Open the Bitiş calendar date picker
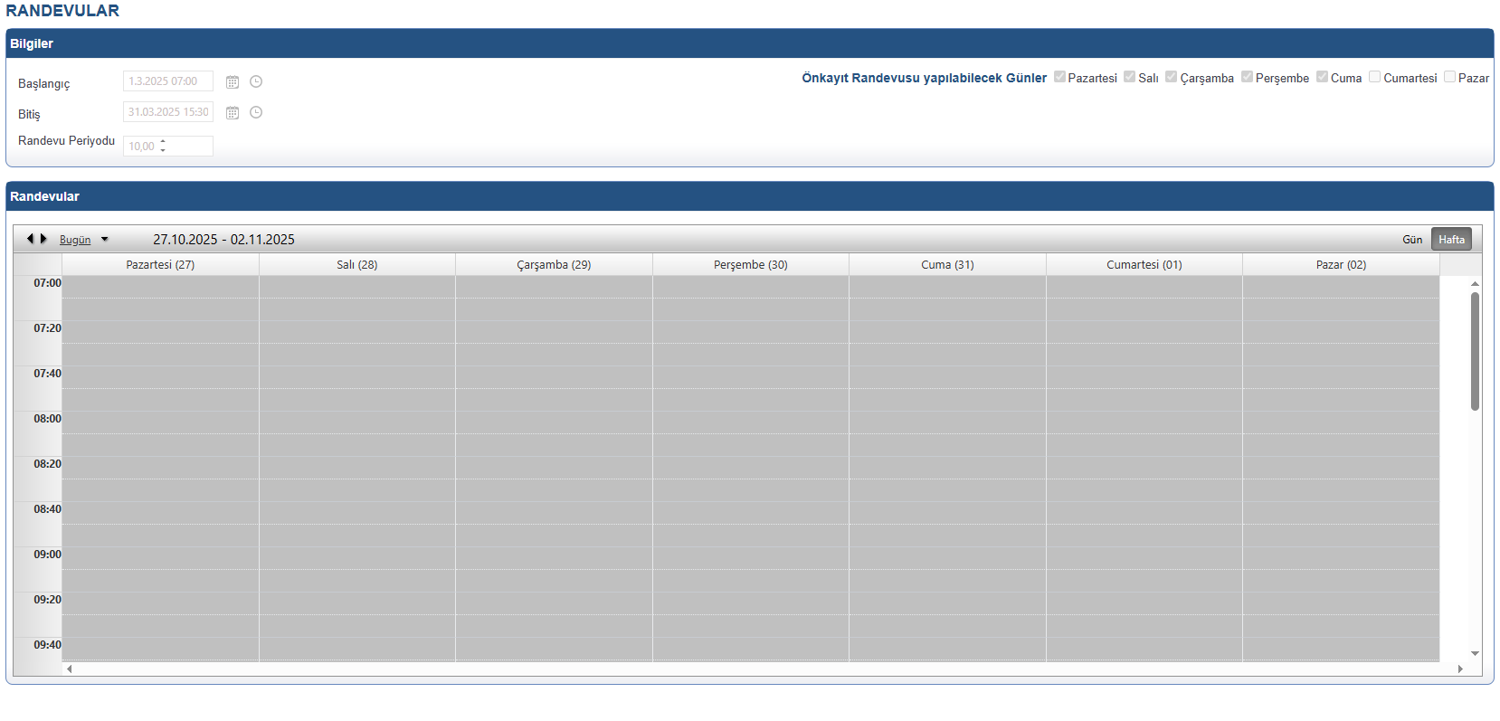The height and width of the screenshot is (721, 1500). 233,113
